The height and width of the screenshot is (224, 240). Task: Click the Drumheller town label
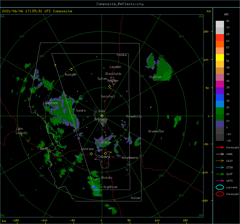156,131
